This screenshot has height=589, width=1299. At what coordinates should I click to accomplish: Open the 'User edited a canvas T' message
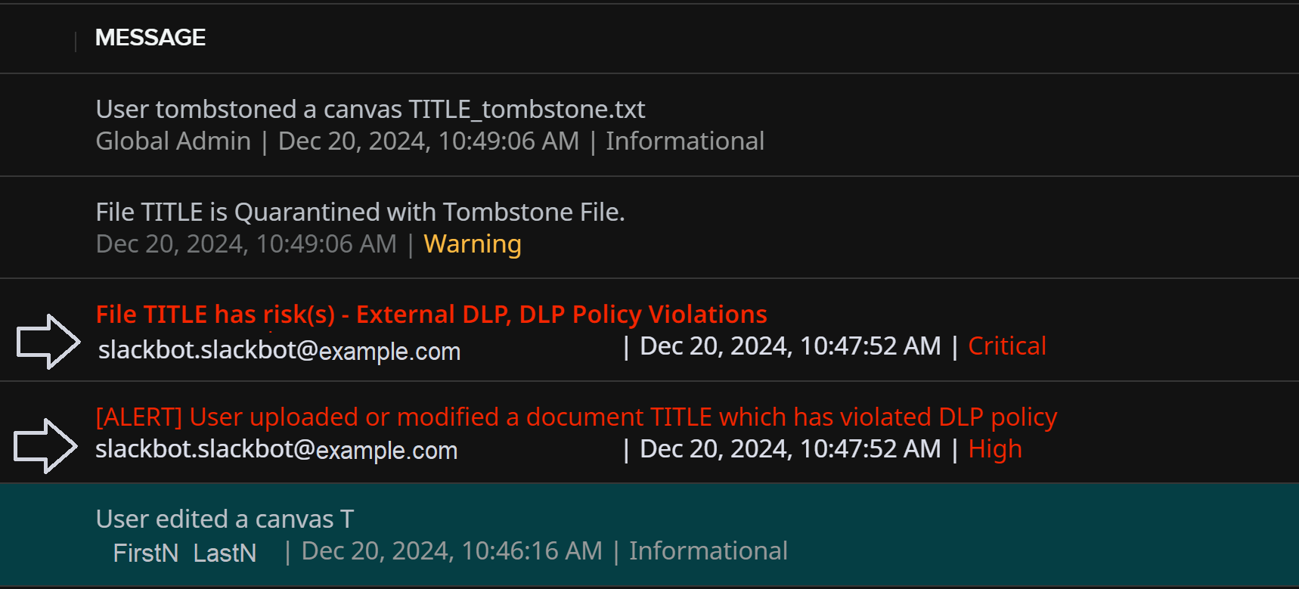tap(225, 519)
